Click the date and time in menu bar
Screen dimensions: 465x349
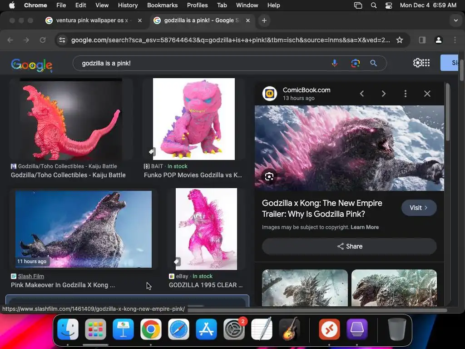(428, 5)
